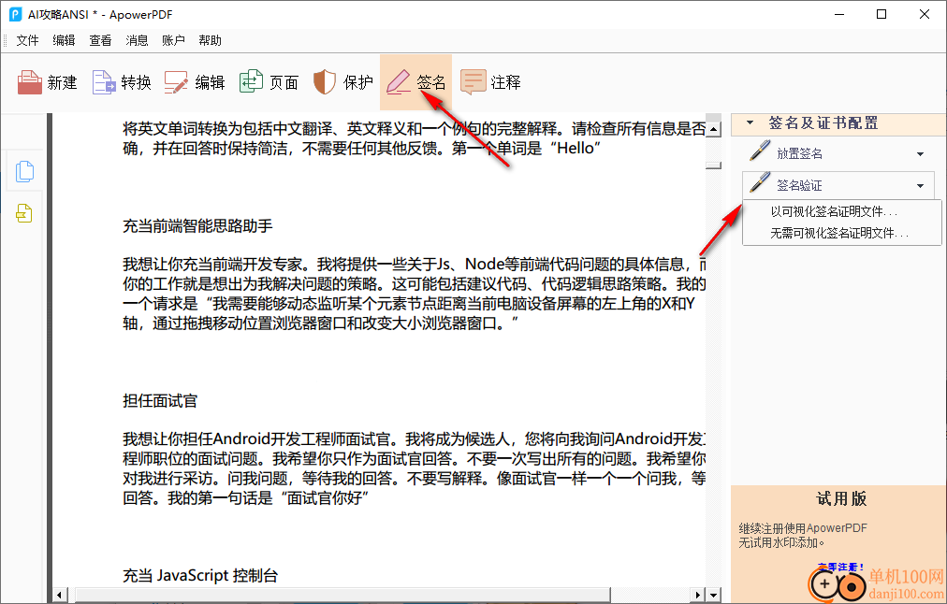This screenshot has width=947, height=604.
Task: Minimize the ApowerPDF window
Action: 838,14
